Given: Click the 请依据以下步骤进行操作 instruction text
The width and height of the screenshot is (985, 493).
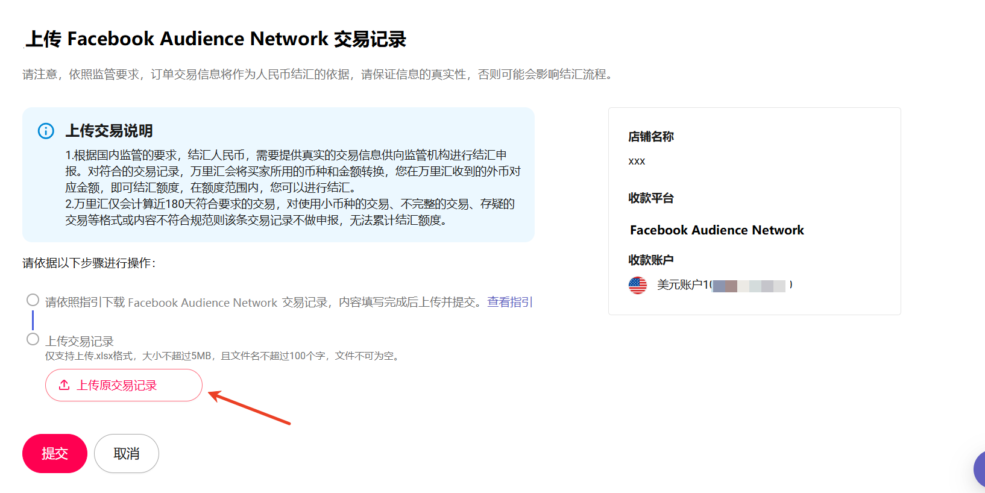Looking at the screenshot, I should point(89,263).
